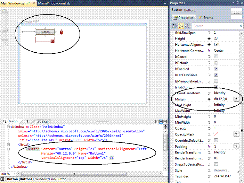
Task: Collapse the XAML pane icon
Action: pos(165,122)
